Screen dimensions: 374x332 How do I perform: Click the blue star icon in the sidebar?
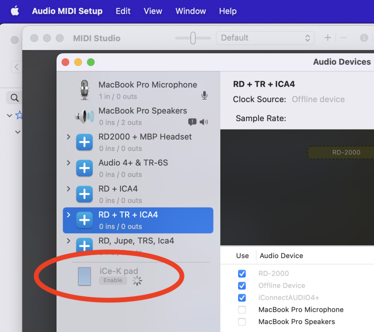[19, 115]
